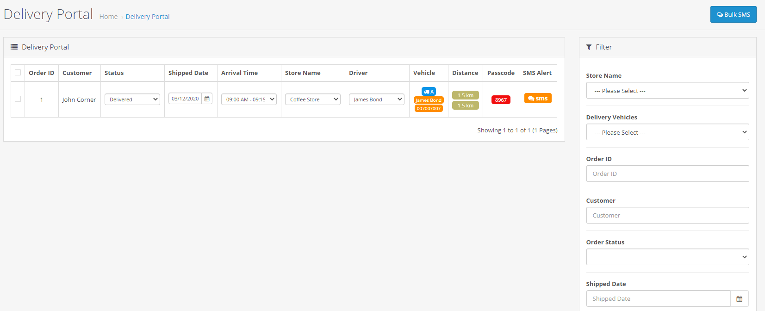The width and height of the screenshot is (765, 311).
Task: Click the orange James Bond driver badge
Action: tap(429, 100)
